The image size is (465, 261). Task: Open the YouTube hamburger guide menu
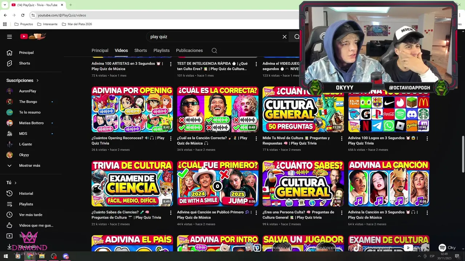(x=9, y=37)
